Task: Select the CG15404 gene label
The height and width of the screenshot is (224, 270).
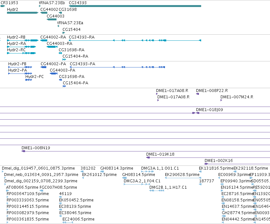Action: pyautogui.click(x=71, y=30)
